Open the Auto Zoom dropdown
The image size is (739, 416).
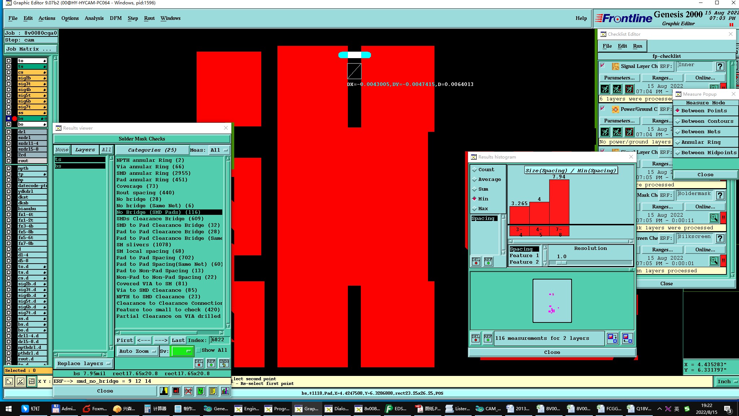(x=137, y=351)
